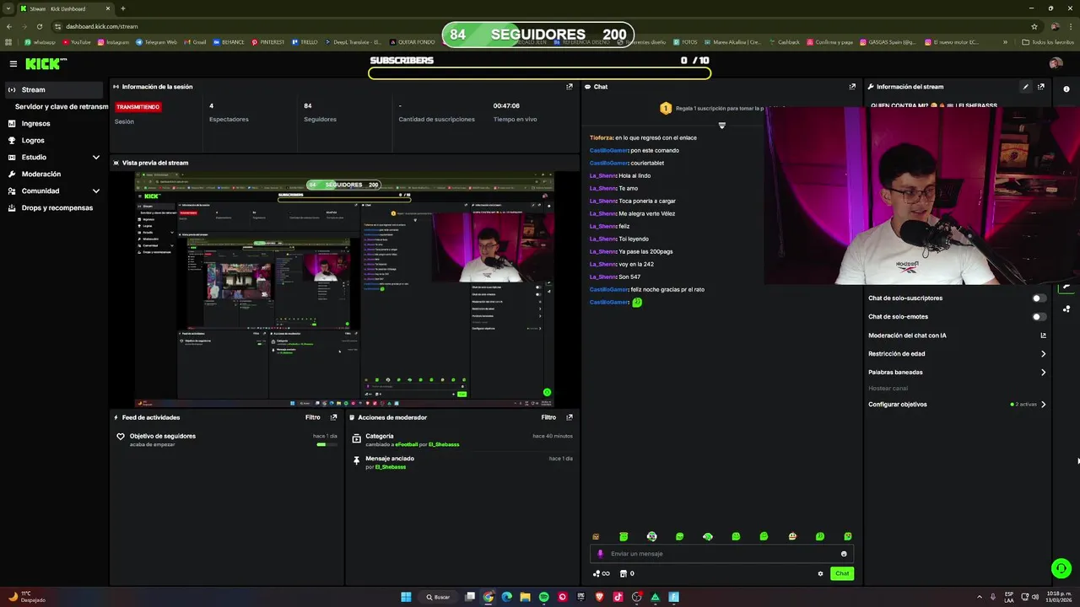The height and width of the screenshot is (607, 1080).
Task: Click the purple microphone icon in chat input
Action: click(x=601, y=554)
